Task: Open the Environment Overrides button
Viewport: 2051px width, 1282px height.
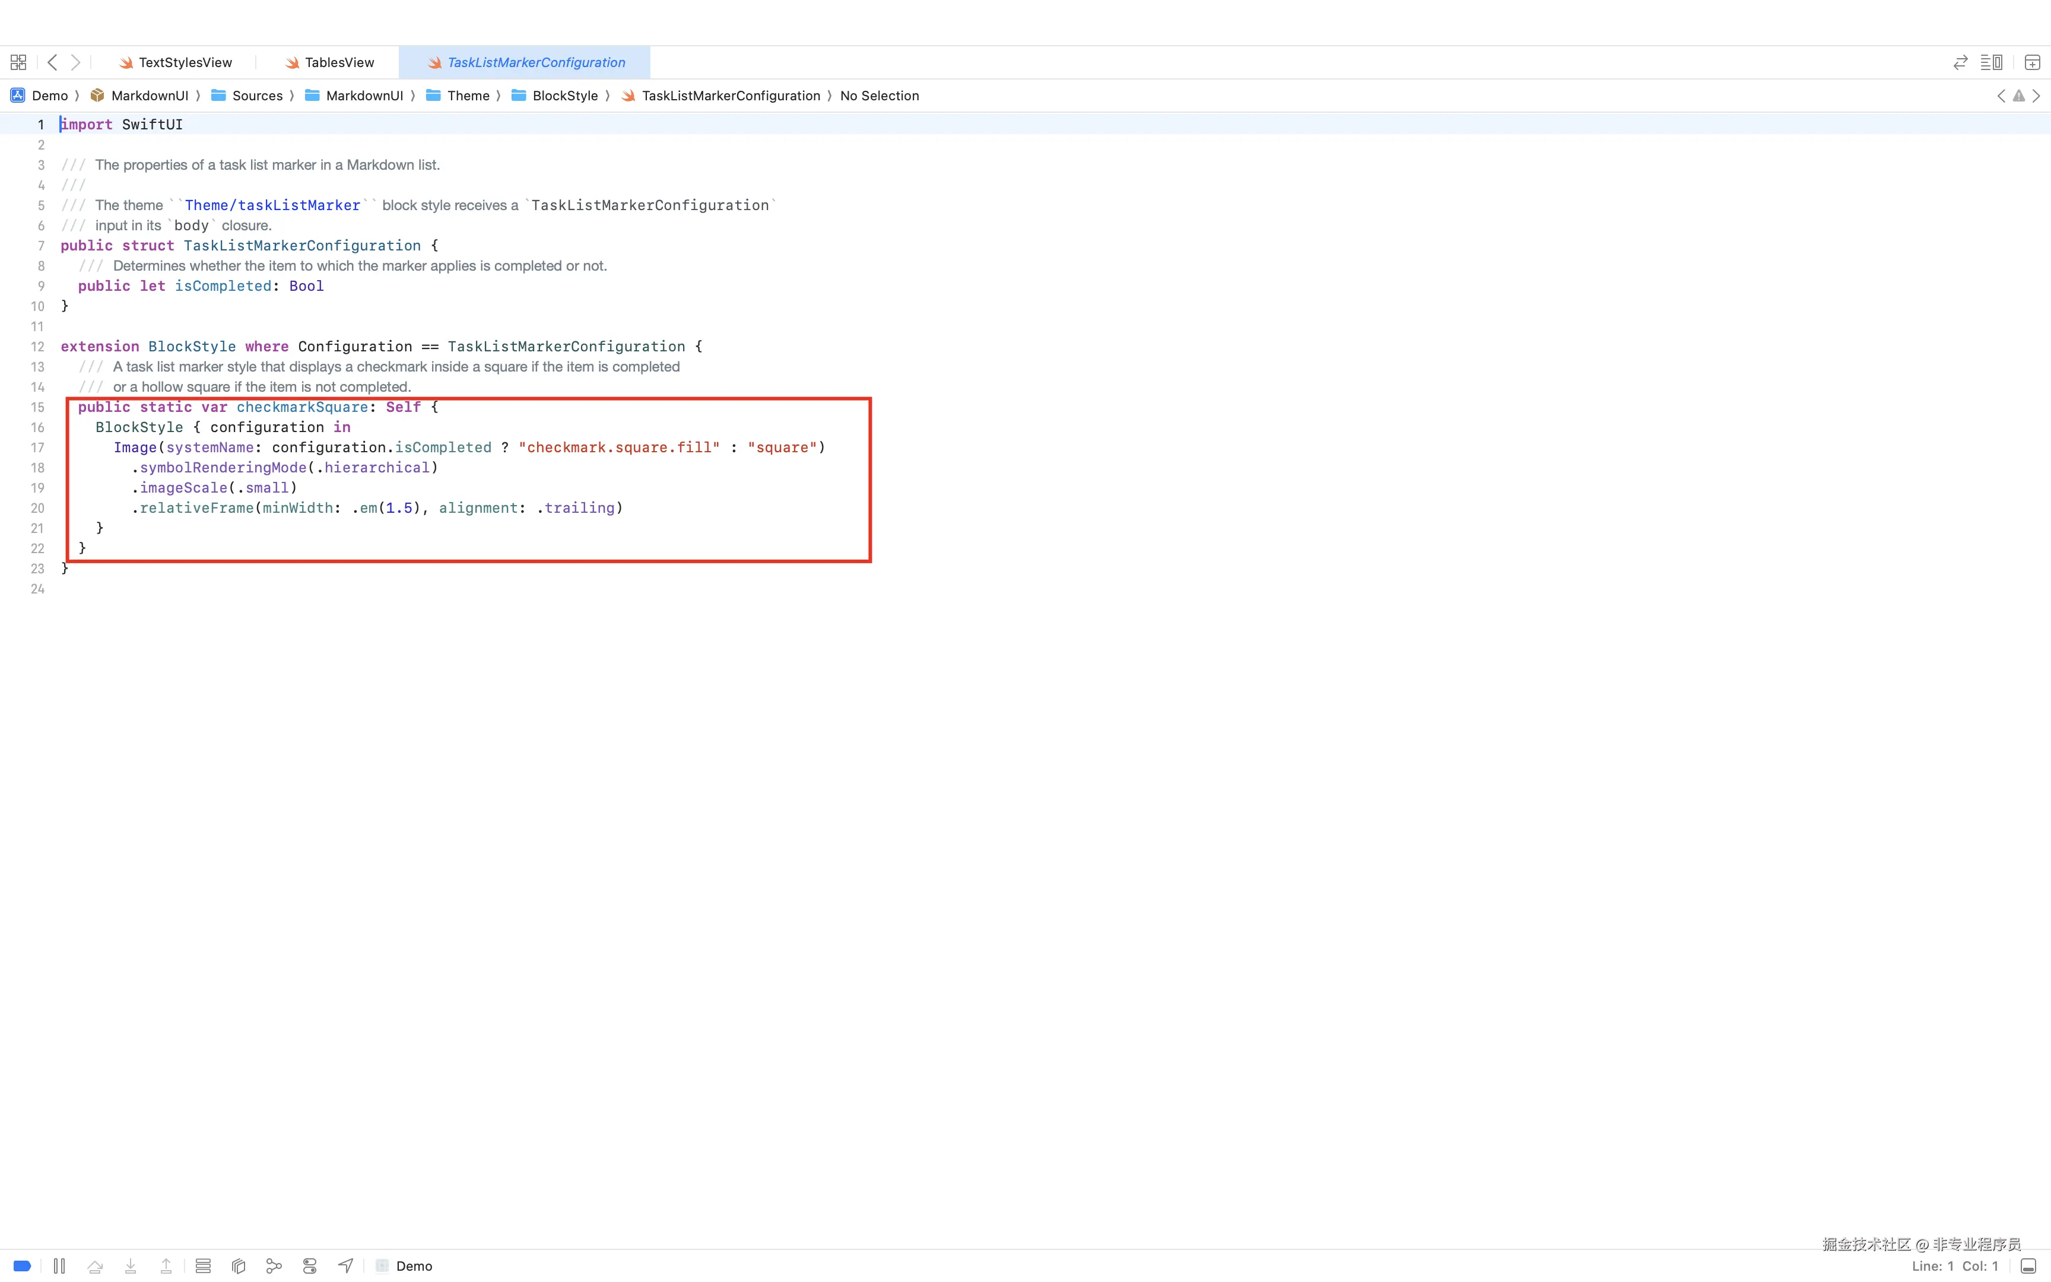Action: click(309, 1266)
